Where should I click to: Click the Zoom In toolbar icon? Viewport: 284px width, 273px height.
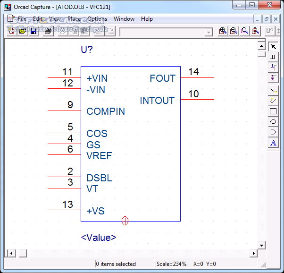[223, 31]
